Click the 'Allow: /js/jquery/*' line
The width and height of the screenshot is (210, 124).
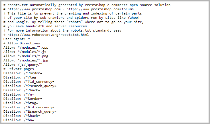pyautogui.click(x=23, y=65)
